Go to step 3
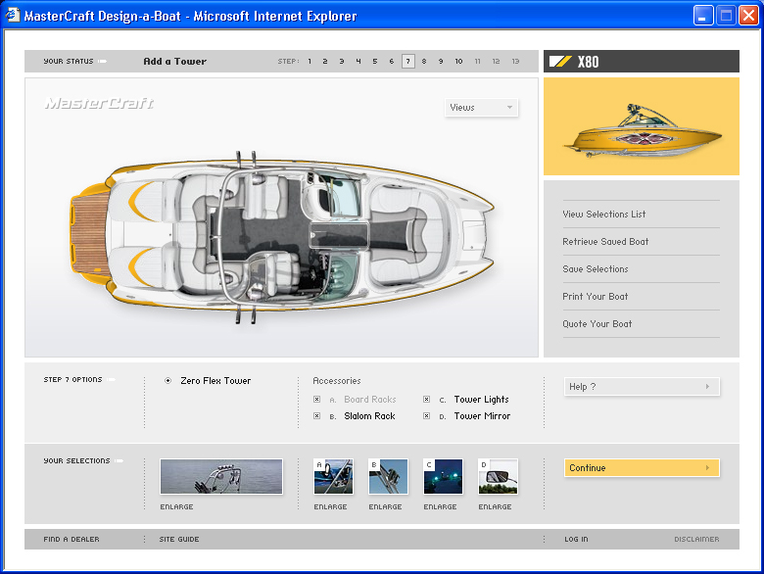This screenshot has width=764, height=574. [x=342, y=62]
